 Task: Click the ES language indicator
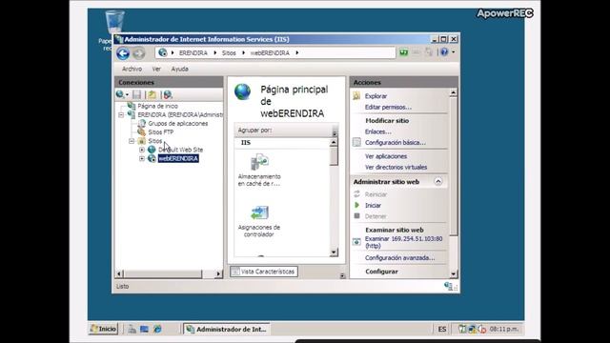click(442, 330)
